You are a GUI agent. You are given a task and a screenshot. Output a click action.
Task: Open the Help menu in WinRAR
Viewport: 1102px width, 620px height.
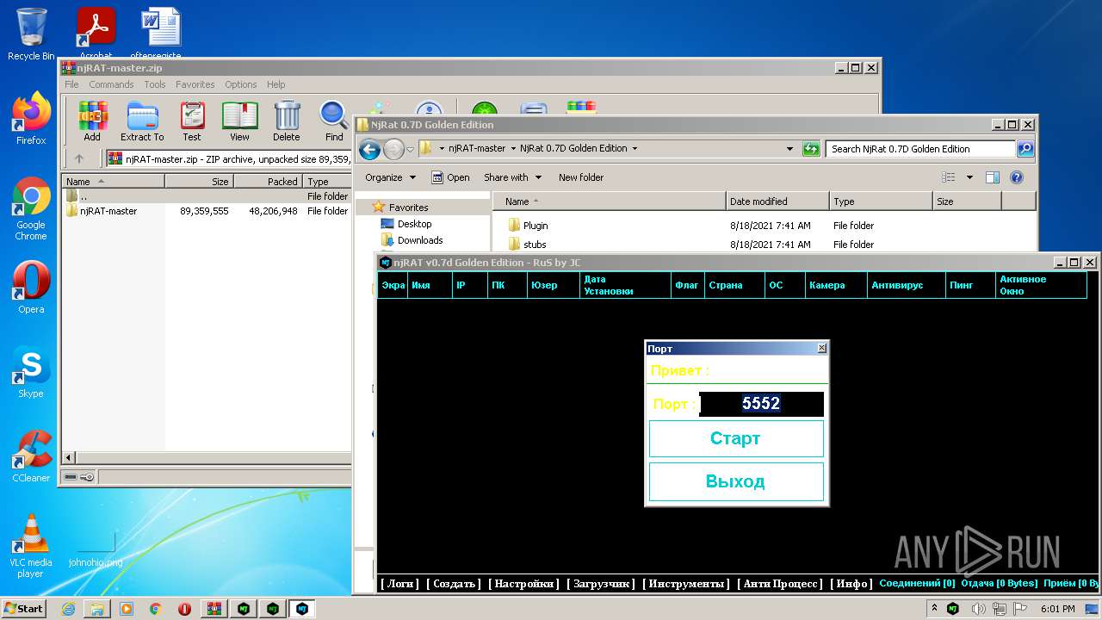[x=275, y=84]
